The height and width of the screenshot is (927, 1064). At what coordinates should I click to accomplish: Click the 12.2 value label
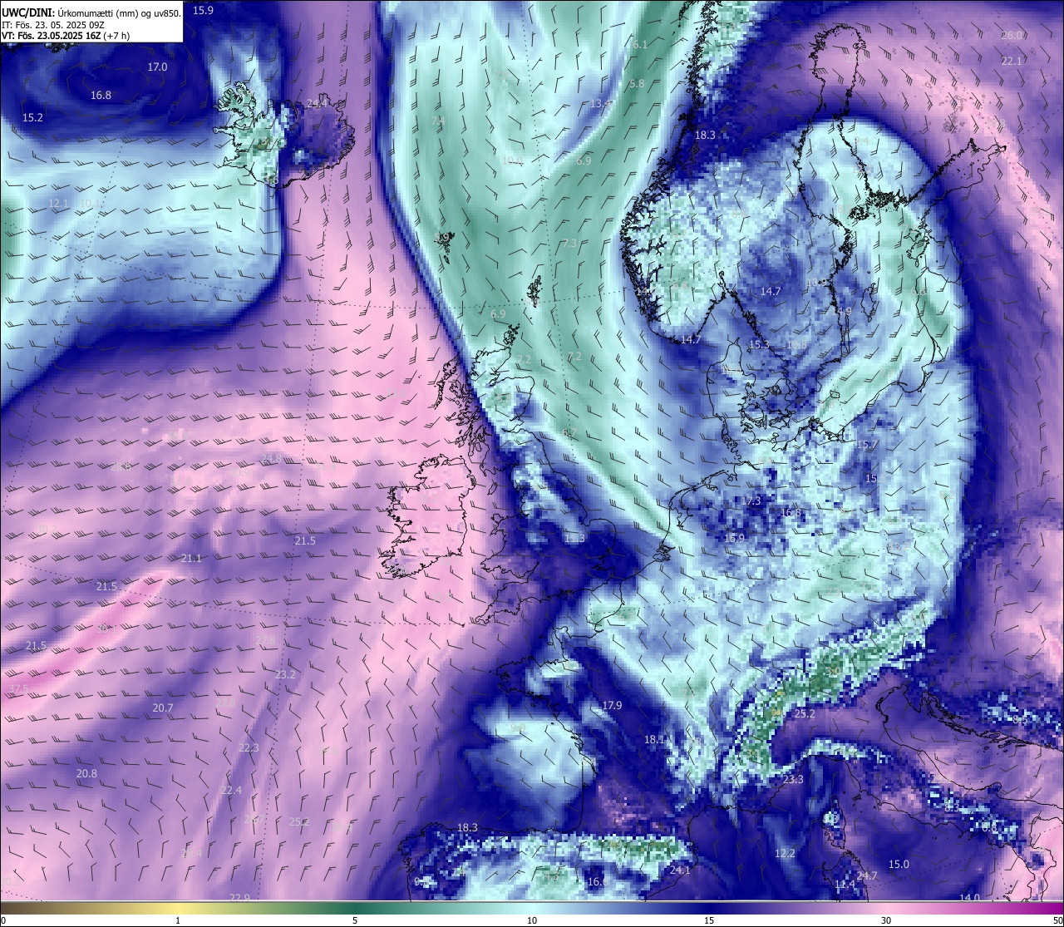[x=785, y=853]
